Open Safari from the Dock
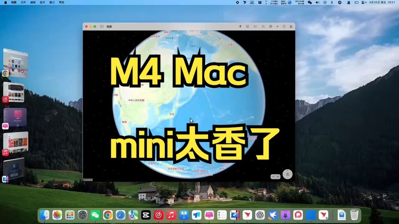 [120, 215]
